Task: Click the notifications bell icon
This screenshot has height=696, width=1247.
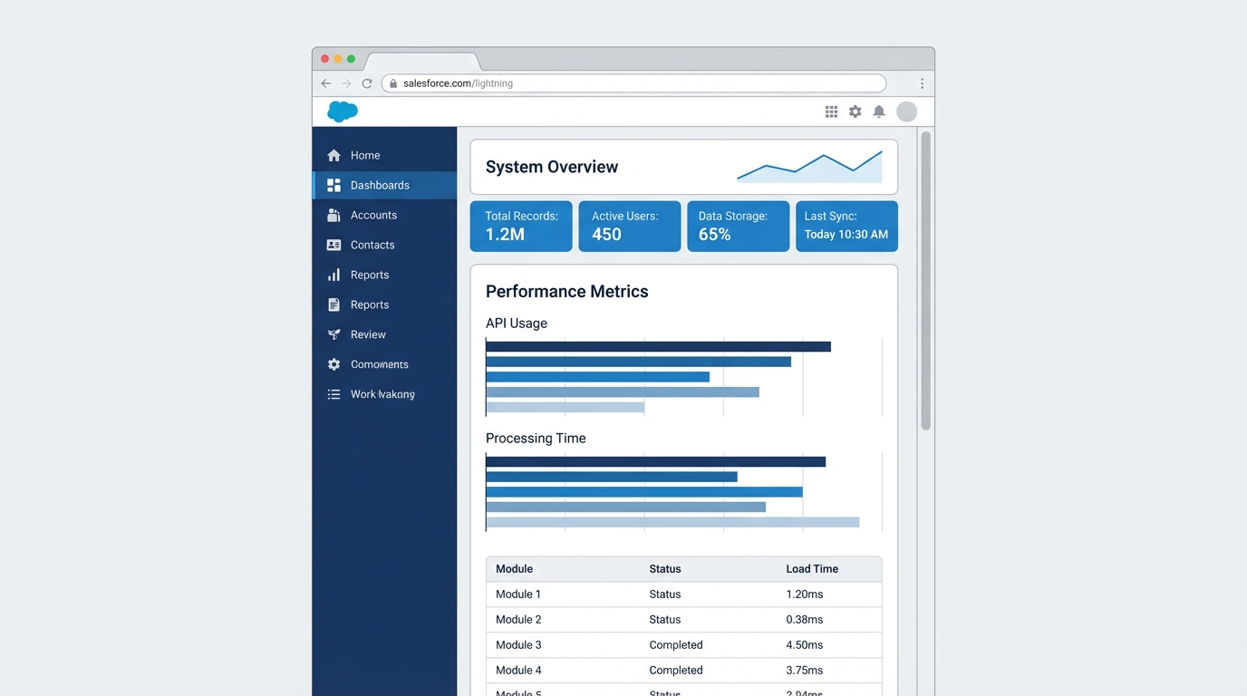Action: [x=878, y=111]
